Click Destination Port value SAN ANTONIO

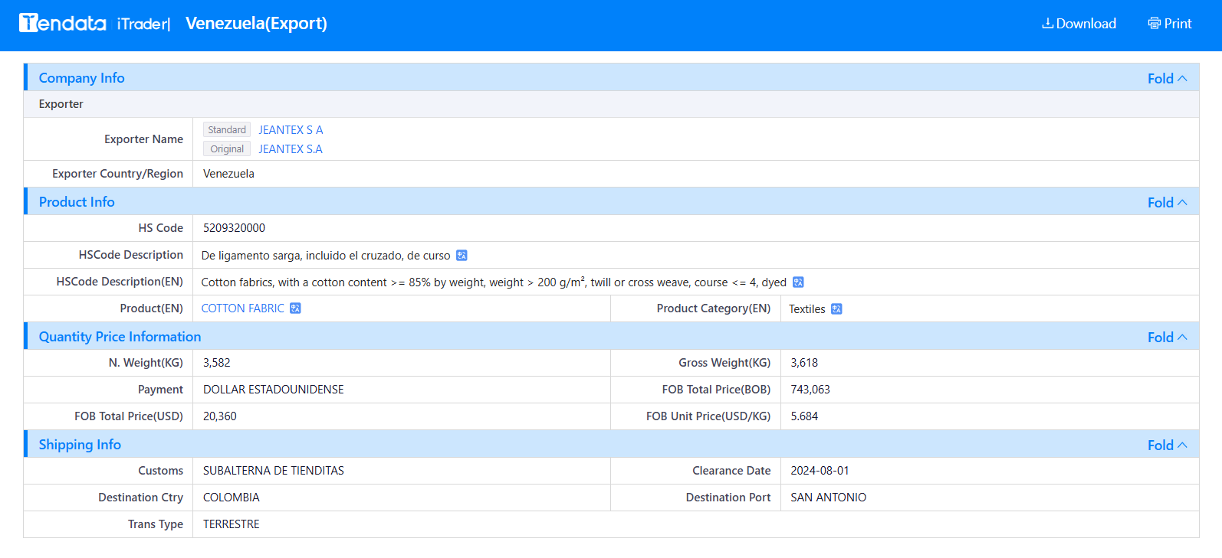pos(828,498)
